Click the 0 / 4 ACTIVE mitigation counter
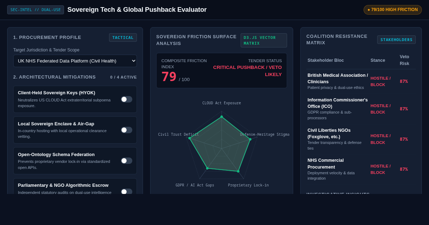 (123, 77)
